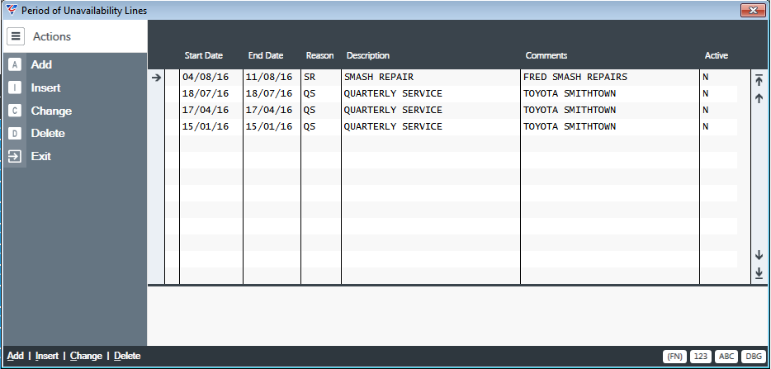This screenshot has height=369, width=771.
Task: Close the Period of Unavailability Lines window
Action: pos(753,10)
